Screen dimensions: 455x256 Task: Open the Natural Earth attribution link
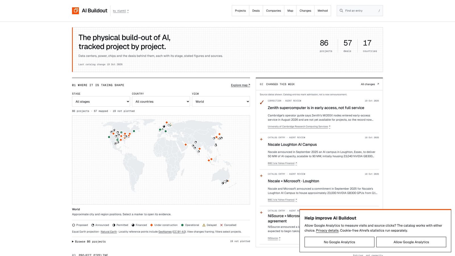109,232
